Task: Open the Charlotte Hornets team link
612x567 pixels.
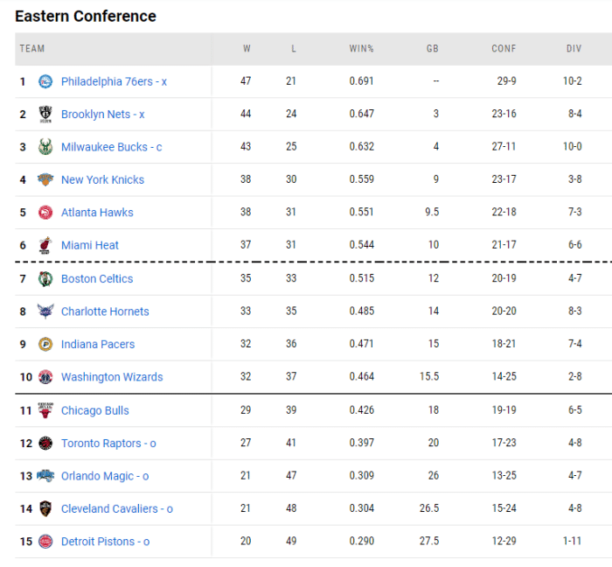Action: [x=105, y=311]
